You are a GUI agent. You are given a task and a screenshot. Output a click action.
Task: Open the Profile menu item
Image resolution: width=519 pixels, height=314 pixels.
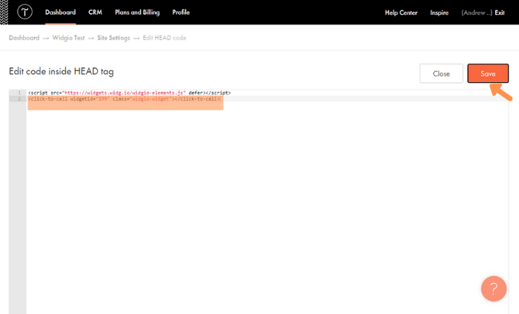181,13
